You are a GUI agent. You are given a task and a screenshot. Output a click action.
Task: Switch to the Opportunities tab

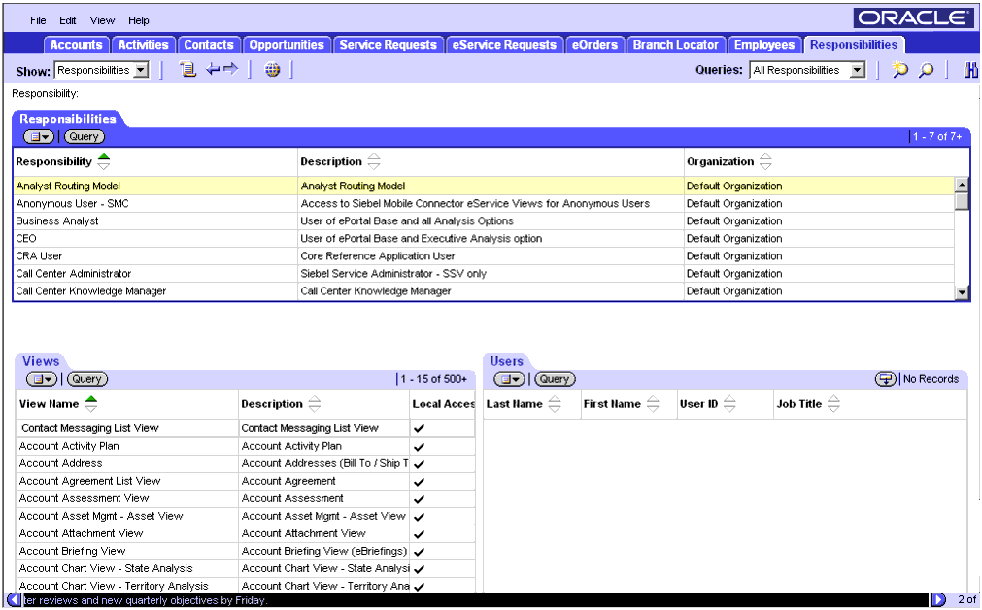coord(287,45)
